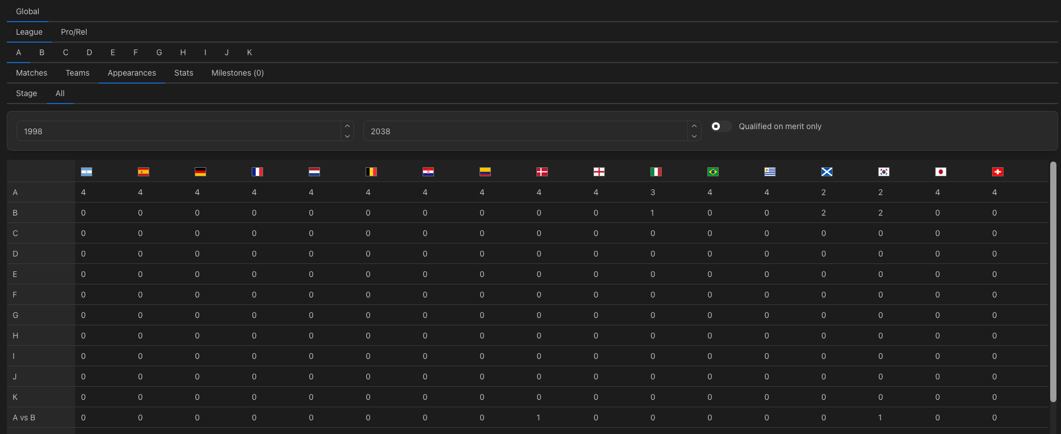Enable the Qualified on merit only toggle
The height and width of the screenshot is (434, 1061).
721,126
